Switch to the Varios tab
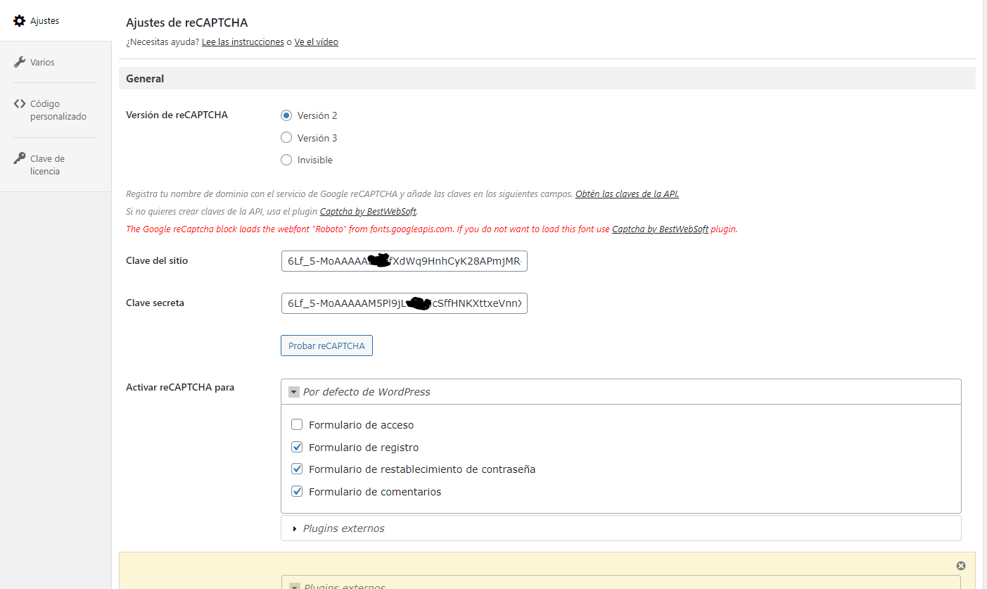This screenshot has height=589, width=987. (x=56, y=62)
